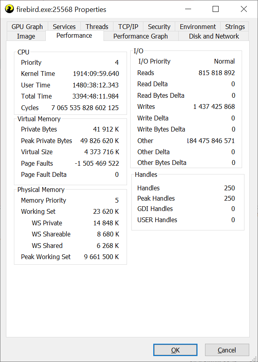Go to the Security tab
The width and height of the screenshot is (258, 362).
pos(159,27)
